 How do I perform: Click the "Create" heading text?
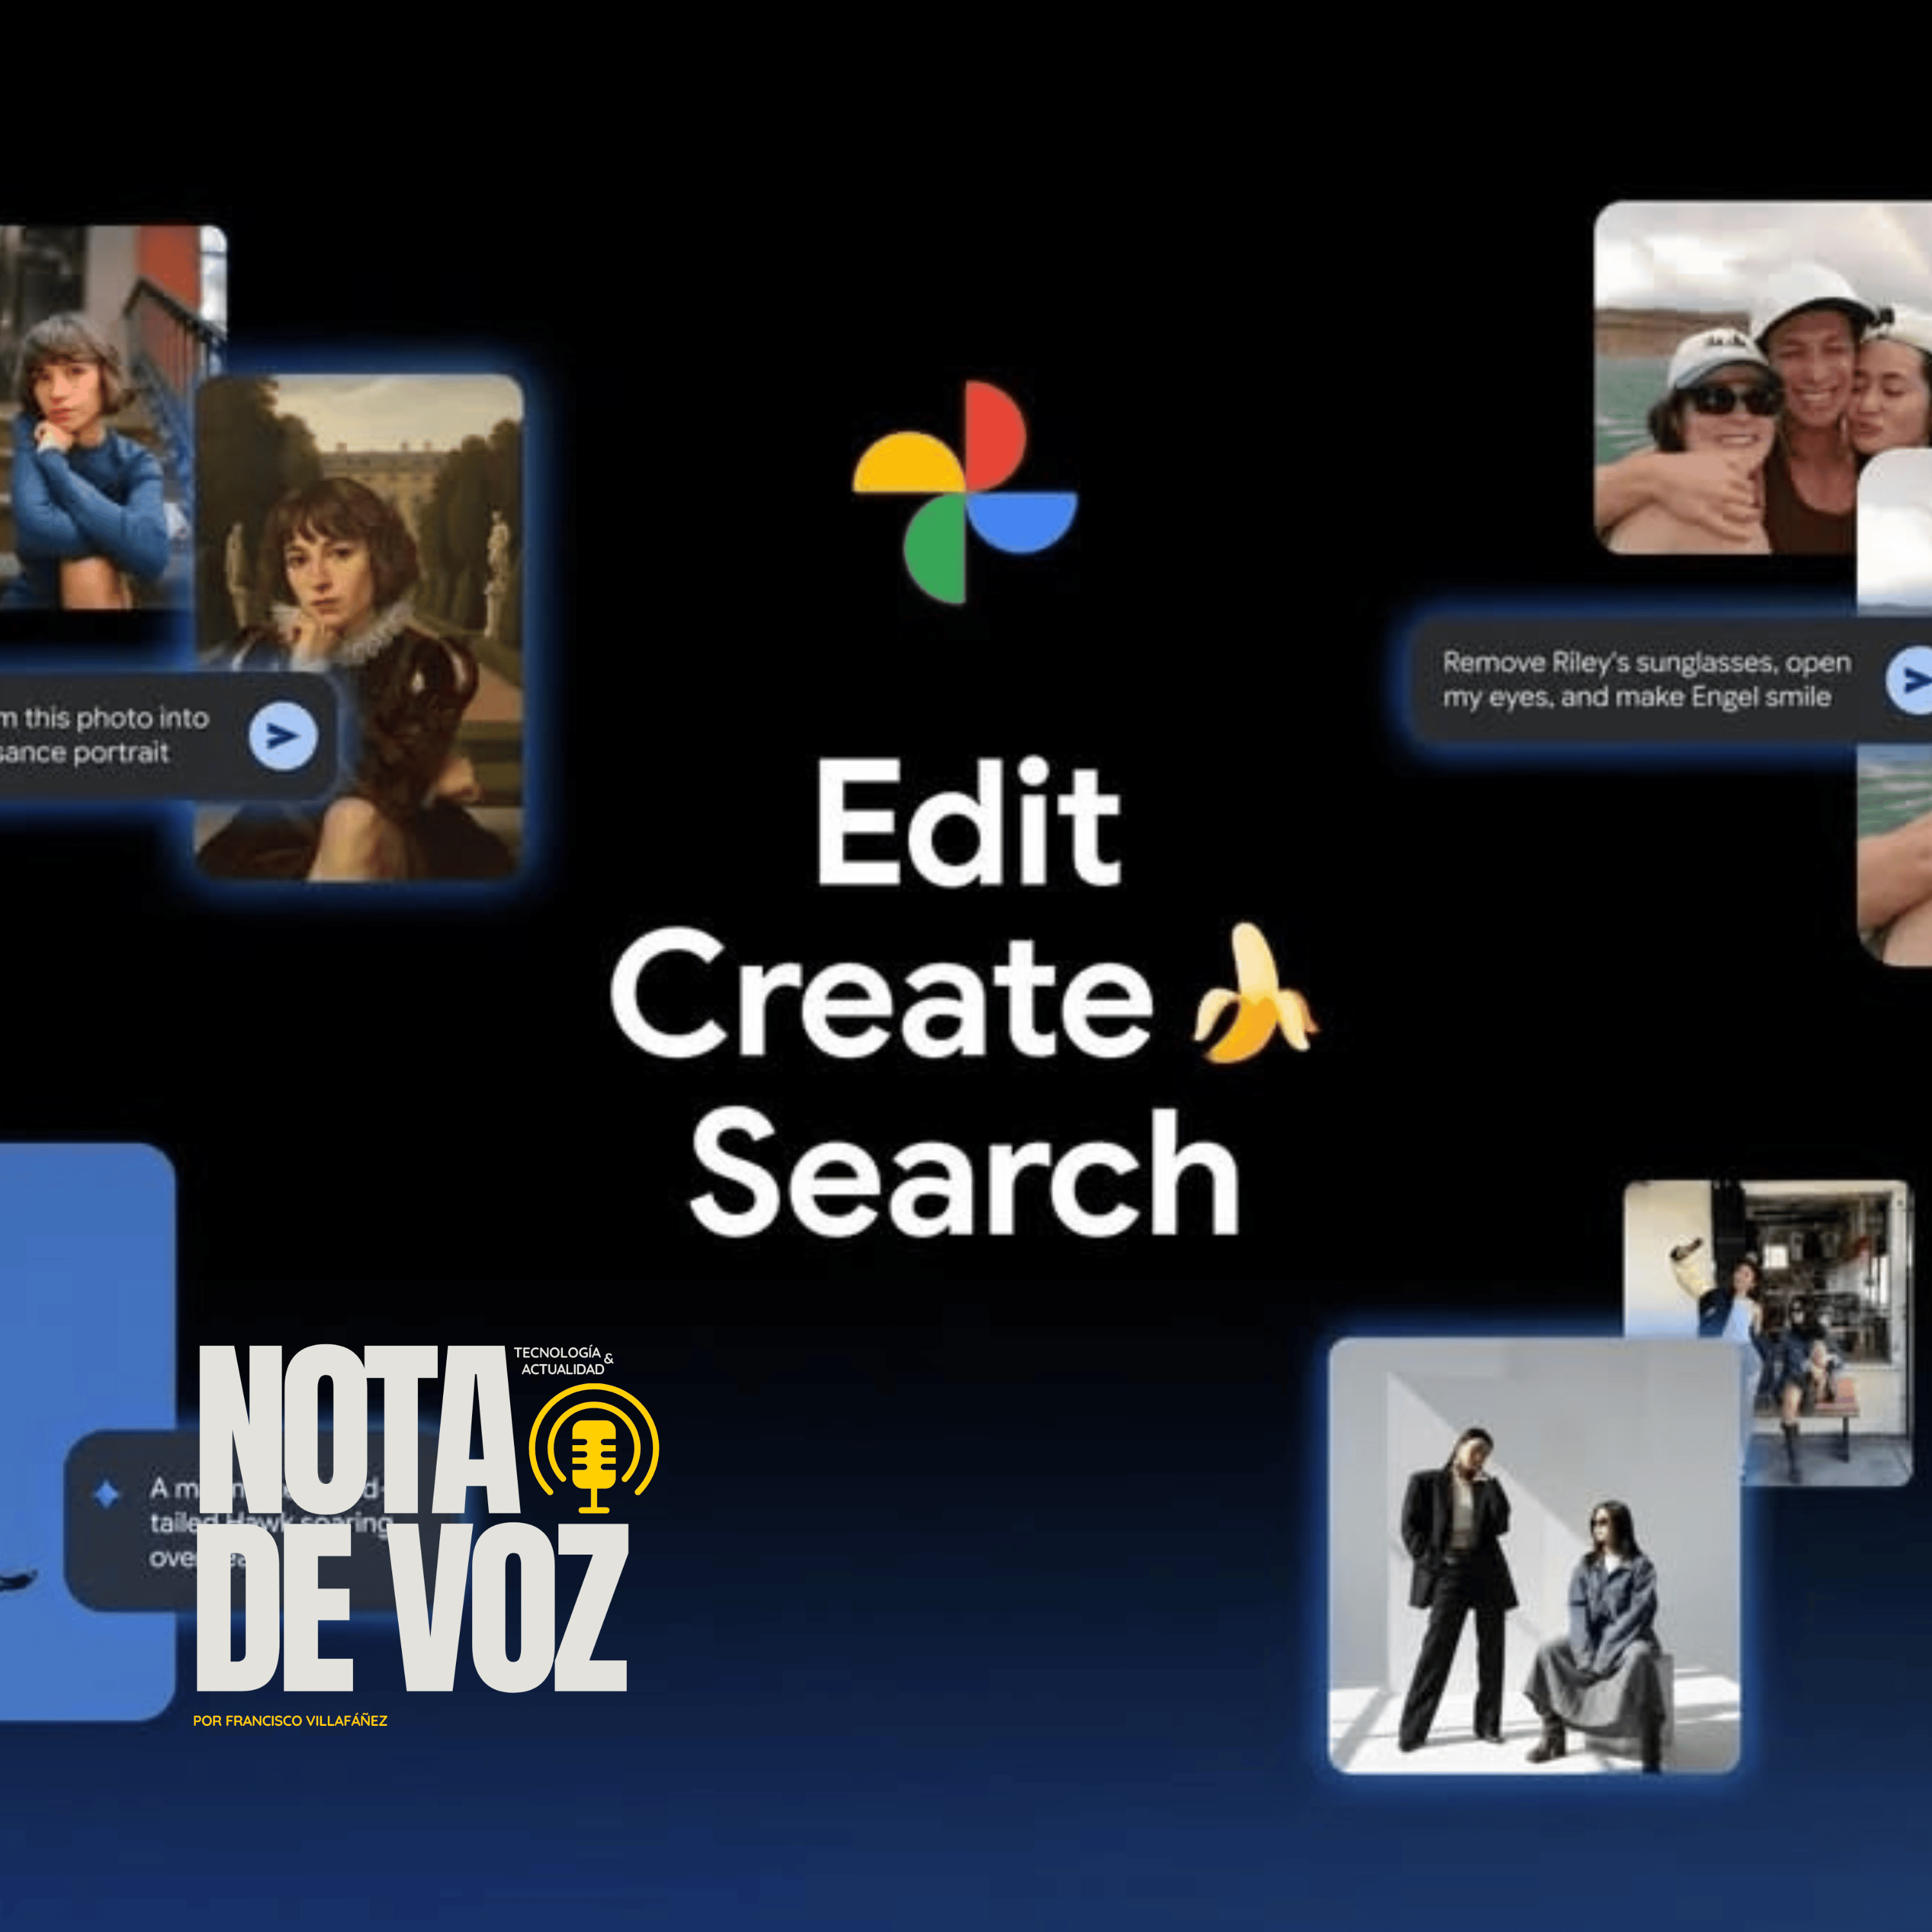click(882, 993)
